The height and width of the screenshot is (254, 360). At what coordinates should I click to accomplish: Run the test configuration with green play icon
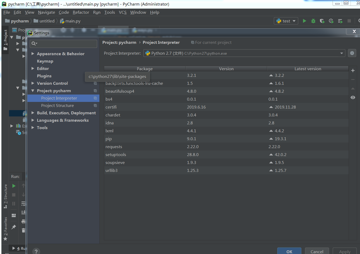pos(304,21)
